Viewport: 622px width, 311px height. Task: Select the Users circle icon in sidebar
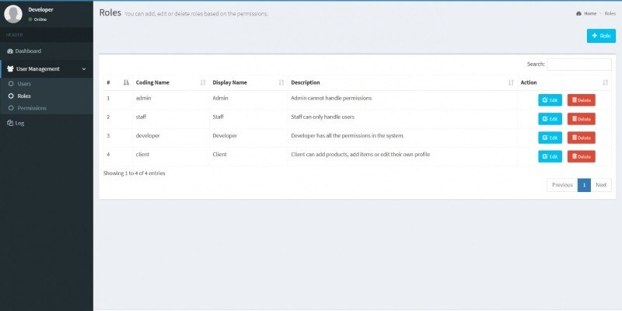tap(10, 83)
